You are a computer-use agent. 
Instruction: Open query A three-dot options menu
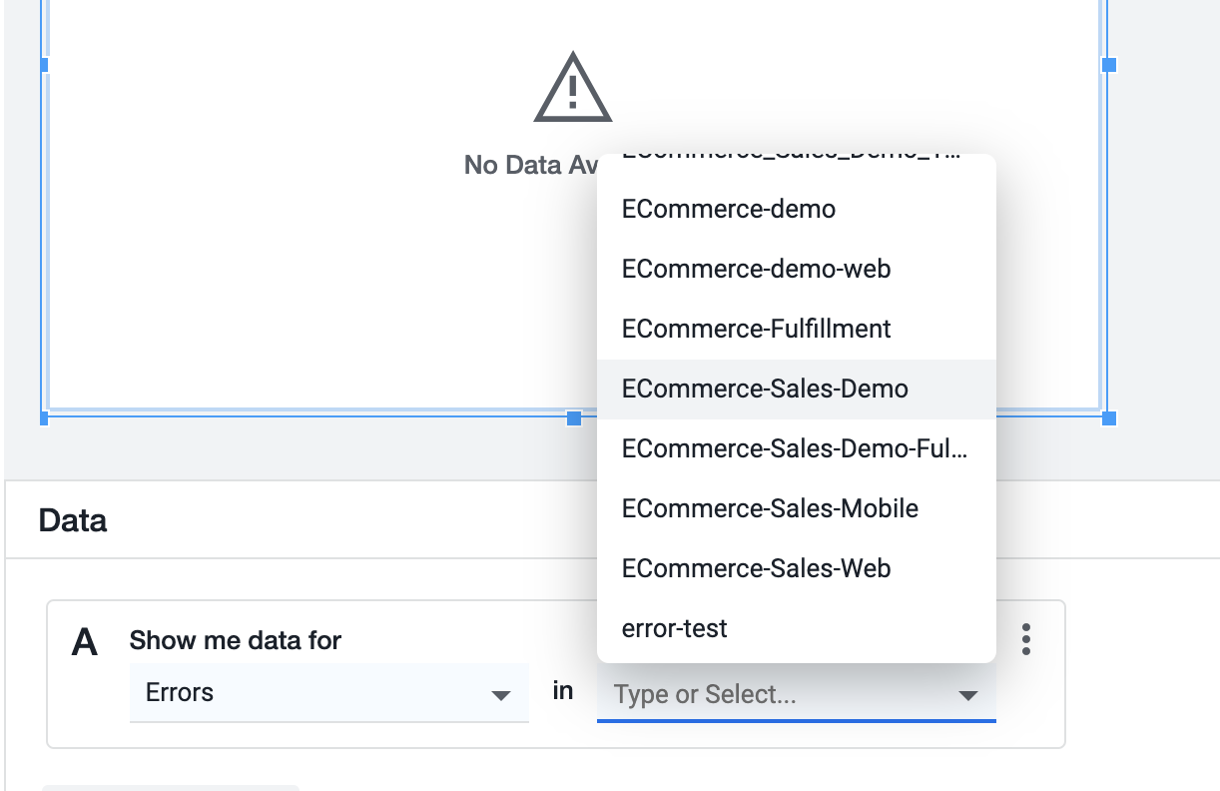pyautogui.click(x=1026, y=639)
